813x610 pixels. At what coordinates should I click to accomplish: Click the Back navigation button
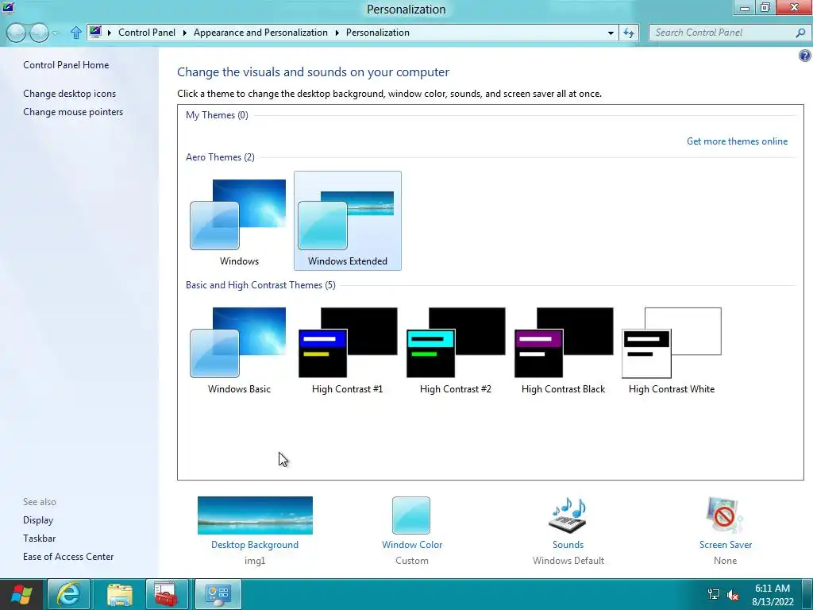click(16, 33)
